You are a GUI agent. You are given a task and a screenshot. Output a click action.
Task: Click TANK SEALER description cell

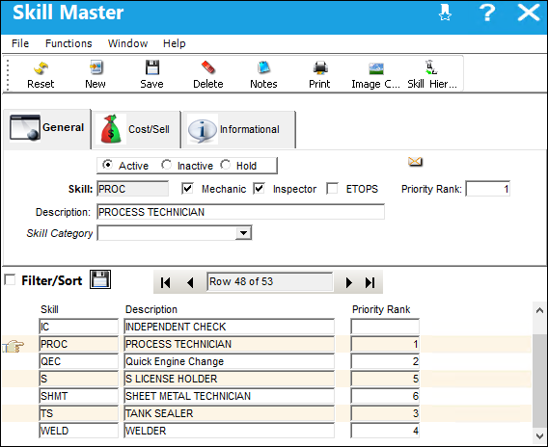point(230,413)
